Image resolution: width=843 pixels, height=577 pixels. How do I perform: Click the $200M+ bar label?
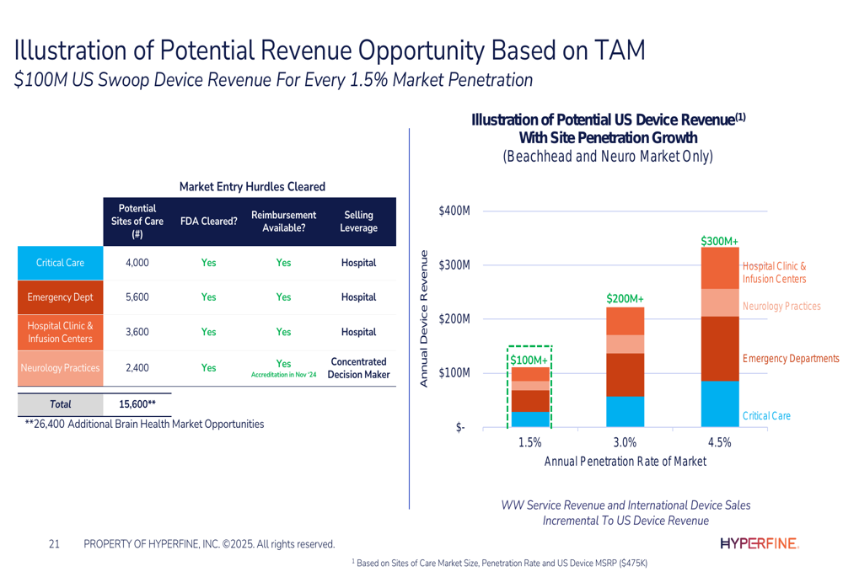[x=625, y=299]
